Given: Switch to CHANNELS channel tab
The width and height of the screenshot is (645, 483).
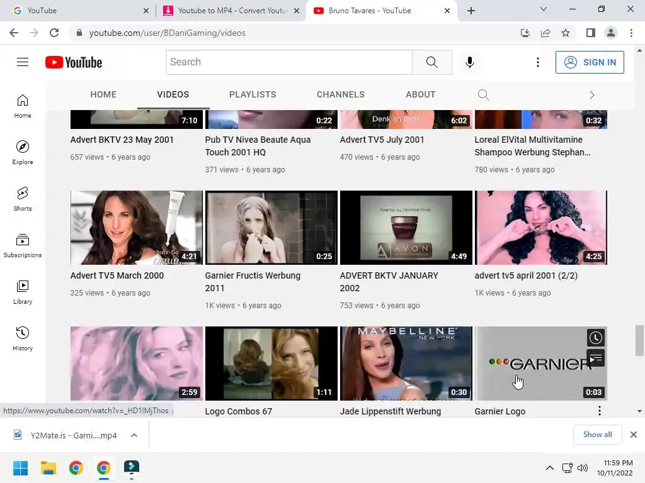Looking at the screenshot, I should 341,94.
